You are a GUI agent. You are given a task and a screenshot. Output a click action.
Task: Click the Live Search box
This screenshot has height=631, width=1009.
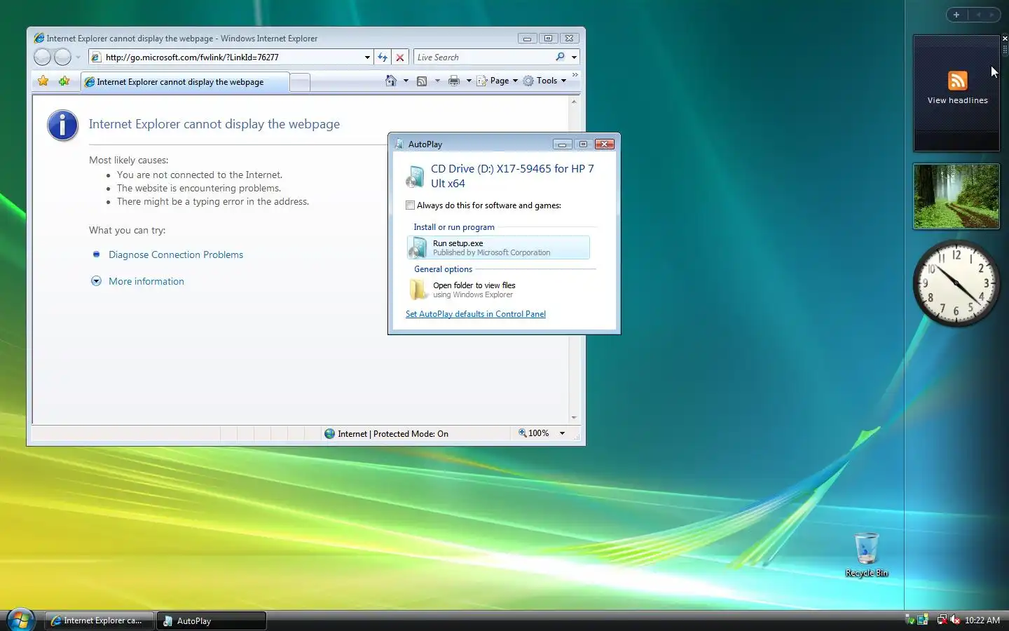[483, 57]
